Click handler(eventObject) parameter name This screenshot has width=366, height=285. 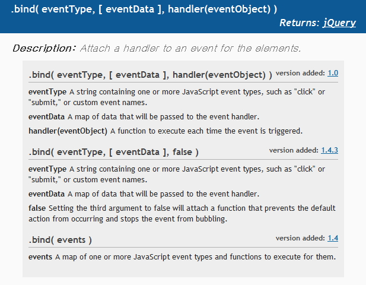(68, 131)
